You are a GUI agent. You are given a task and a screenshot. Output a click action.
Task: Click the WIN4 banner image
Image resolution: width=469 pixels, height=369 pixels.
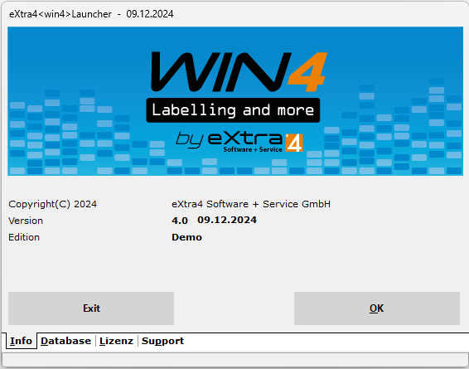(x=235, y=101)
